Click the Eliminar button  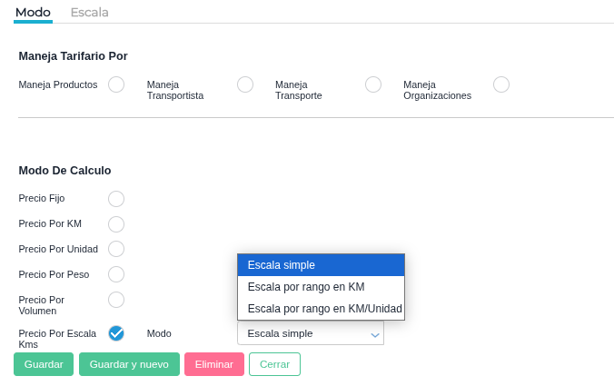(x=214, y=364)
